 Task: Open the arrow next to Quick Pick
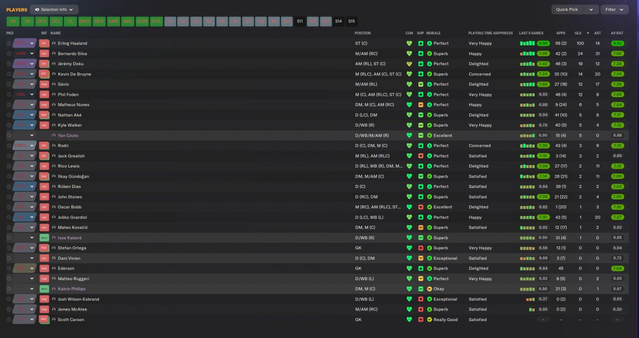coord(591,9)
